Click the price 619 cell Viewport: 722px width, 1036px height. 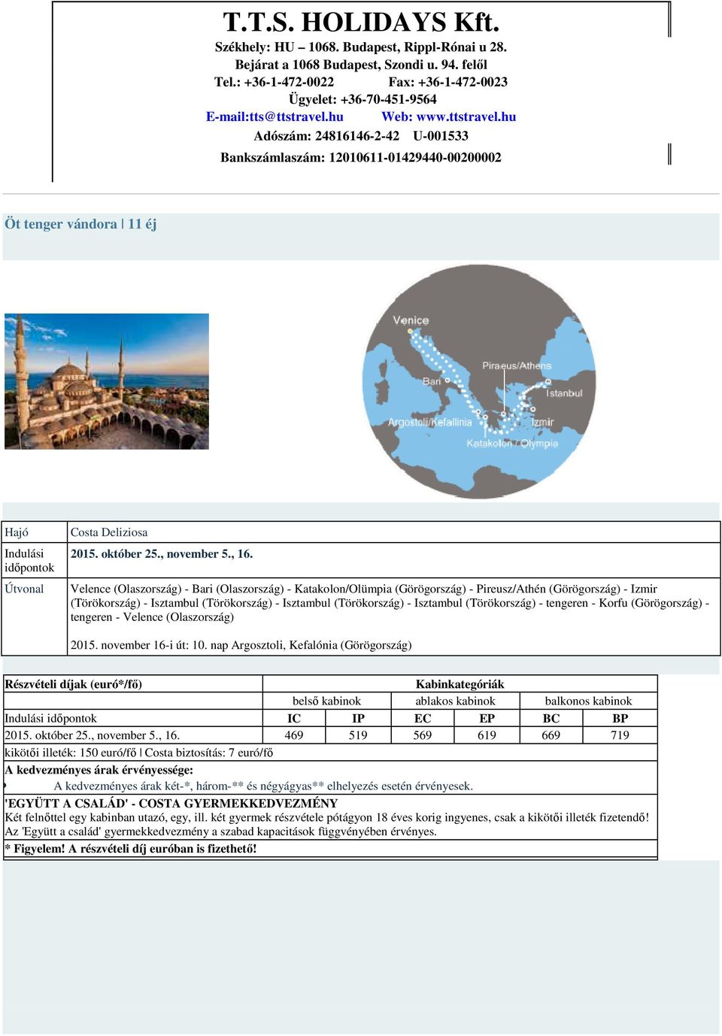[x=487, y=735]
